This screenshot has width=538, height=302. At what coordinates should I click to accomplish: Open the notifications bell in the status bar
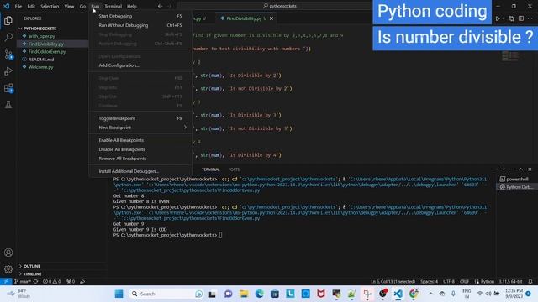pyautogui.click(x=530, y=281)
